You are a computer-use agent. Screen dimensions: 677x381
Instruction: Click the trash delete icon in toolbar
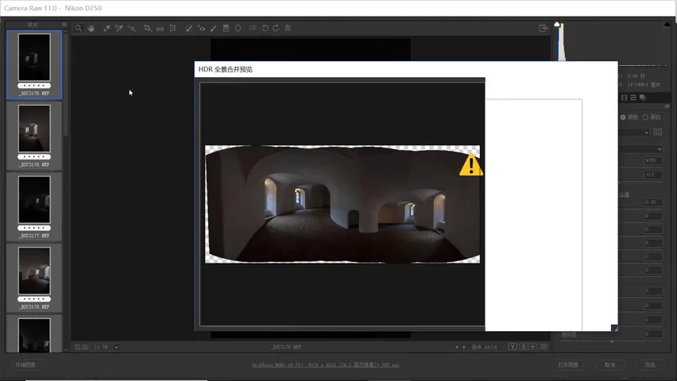pyautogui.click(x=288, y=28)
